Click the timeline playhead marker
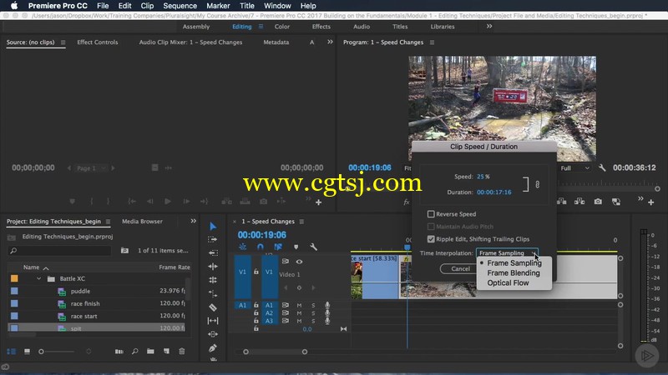The width and height of the screenshot is (668, 375). [x=407, y=247]
